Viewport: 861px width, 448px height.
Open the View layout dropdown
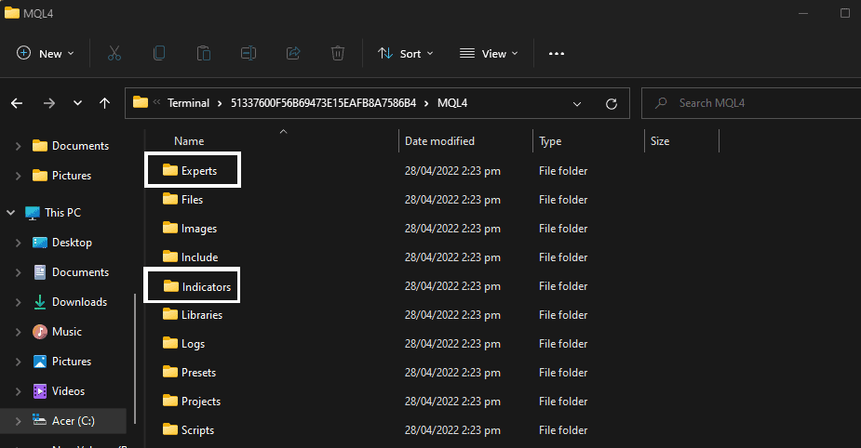(489, 54)
